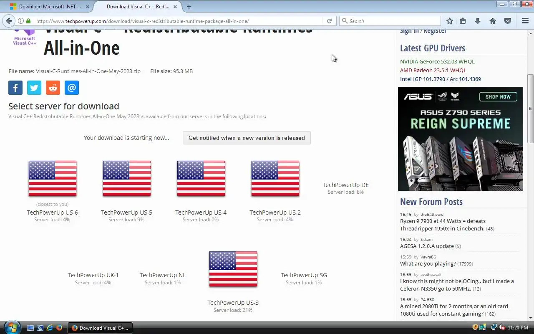
Task: Open the Firefox hamburger menu
Action: pyautogui.click(x=525, y=21)
